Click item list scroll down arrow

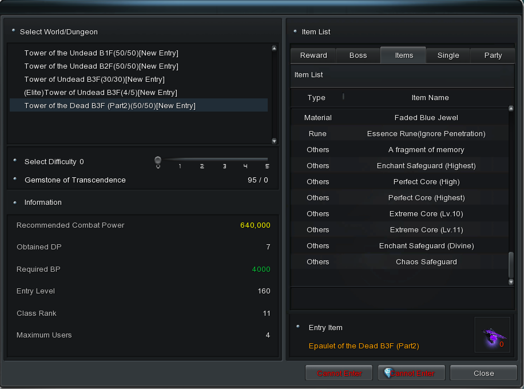[x=511, y=282]
